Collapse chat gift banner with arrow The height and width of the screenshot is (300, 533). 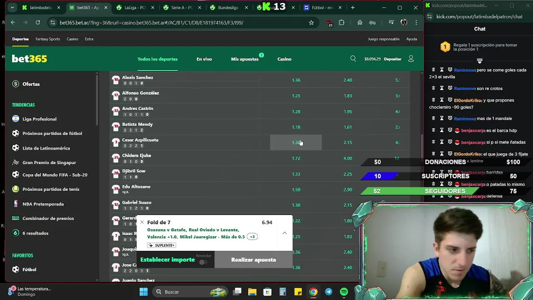[480, 61]
